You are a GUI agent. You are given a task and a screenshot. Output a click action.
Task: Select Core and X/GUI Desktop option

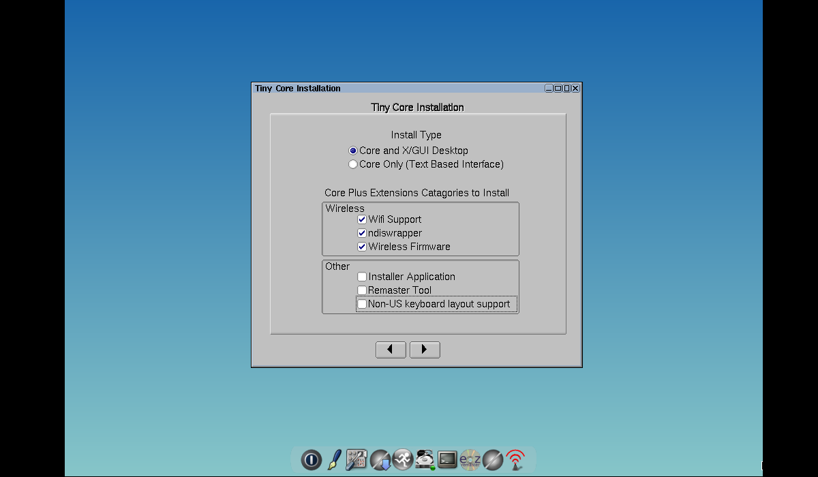(x=353, y=151)
